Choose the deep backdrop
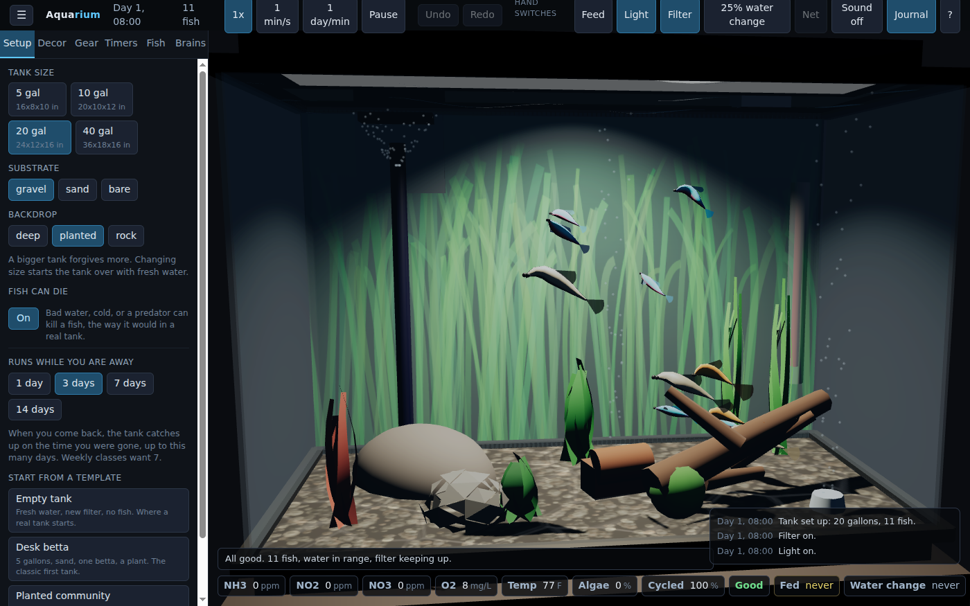 28,235
